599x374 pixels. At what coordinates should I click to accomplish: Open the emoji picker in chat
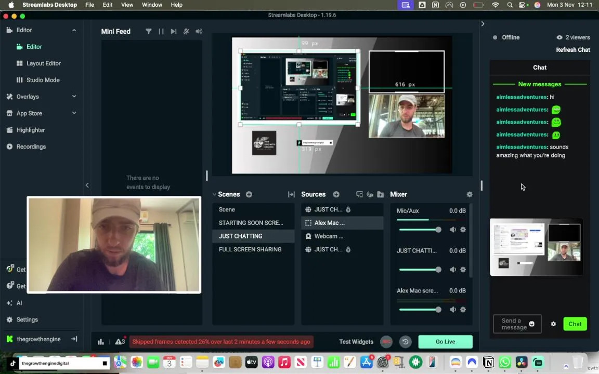click(x=532, y=324)
